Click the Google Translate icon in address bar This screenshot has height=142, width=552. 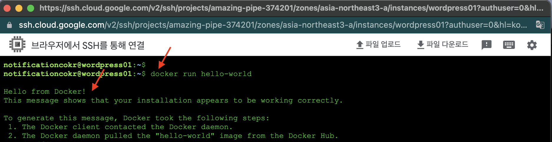click(x=540, y=25)
